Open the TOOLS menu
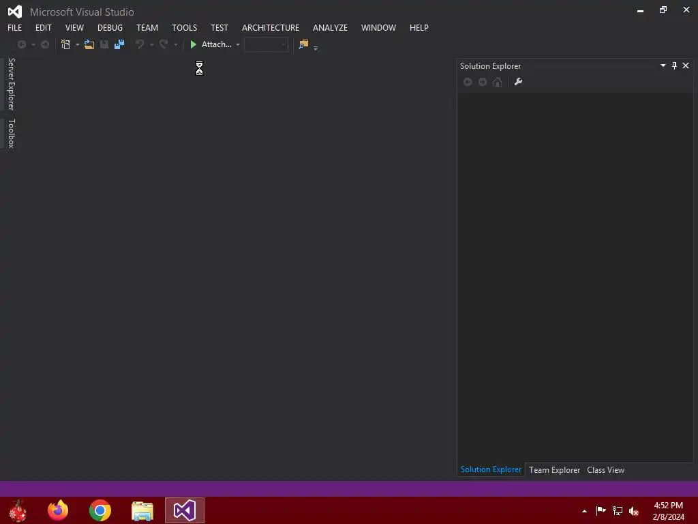The image size is (698, 524). pyautogui.click(x=184, y=27)
